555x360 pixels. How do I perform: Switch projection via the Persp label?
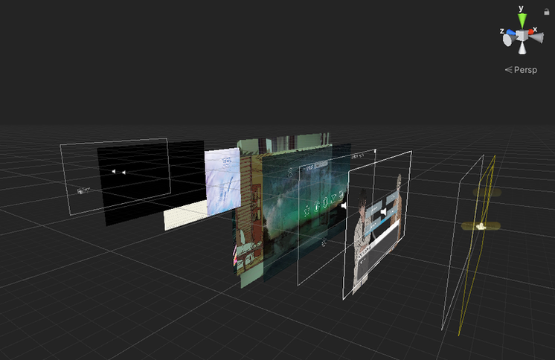521,70
